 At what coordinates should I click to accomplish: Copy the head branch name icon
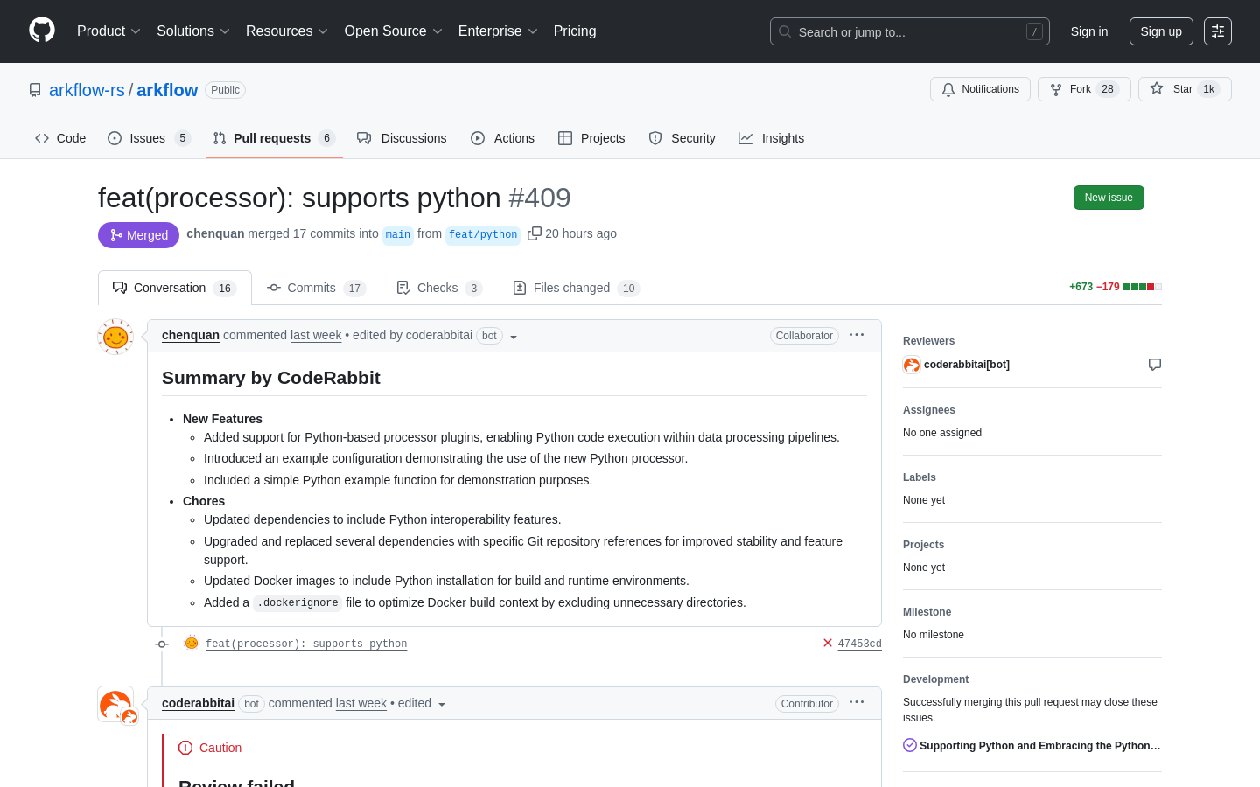pos(535,233)
